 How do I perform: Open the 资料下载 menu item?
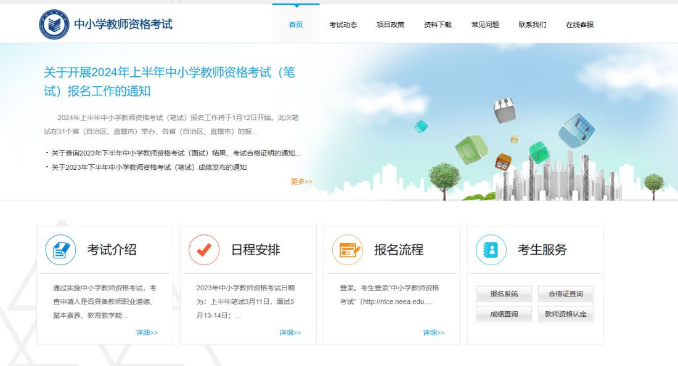[438, 25]
